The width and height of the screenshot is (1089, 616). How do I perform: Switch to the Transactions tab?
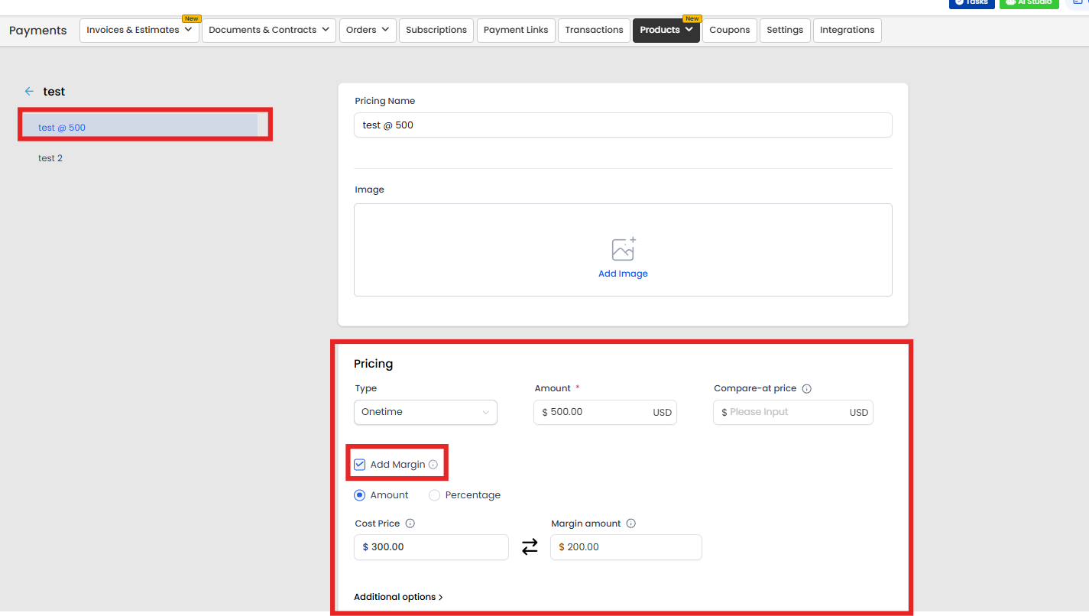click(x=594, y=31)
